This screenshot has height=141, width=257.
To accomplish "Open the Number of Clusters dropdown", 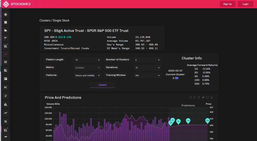I will click(x=147, y=60).
